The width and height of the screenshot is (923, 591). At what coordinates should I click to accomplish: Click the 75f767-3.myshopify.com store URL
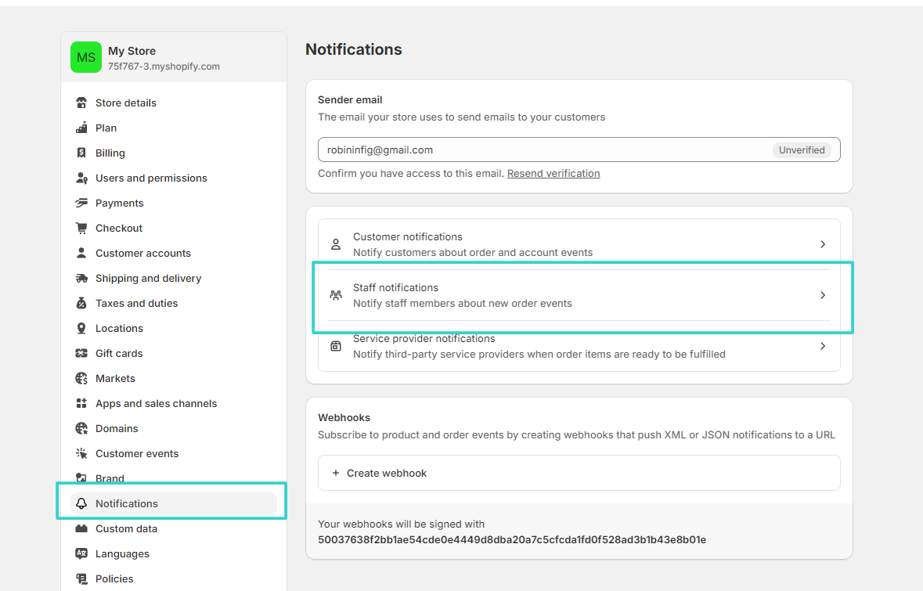(164, 67)
